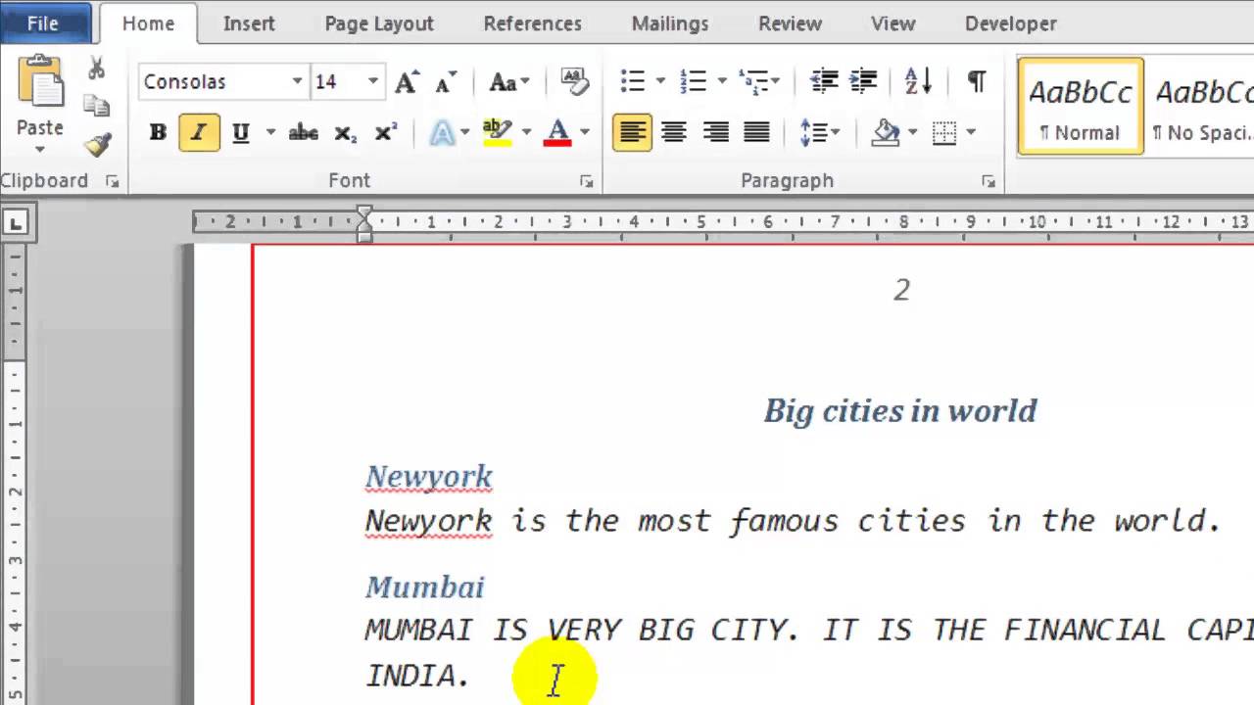Click the tab selector at ruler corner

point(15,224)
